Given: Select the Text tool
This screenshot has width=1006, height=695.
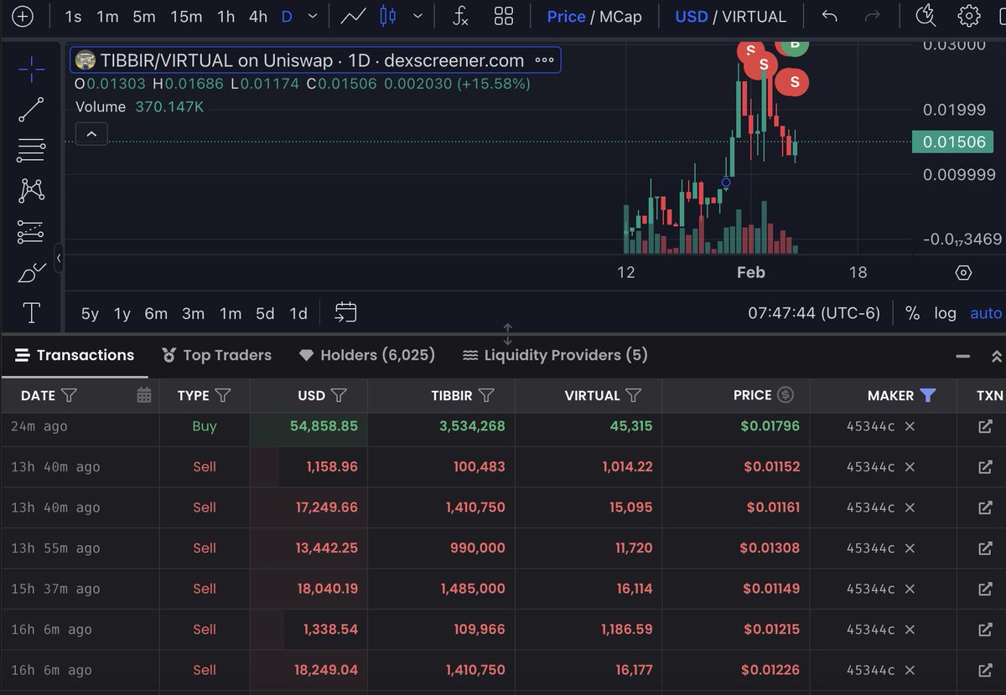Looking at the screenshot, I should [31, 313].
